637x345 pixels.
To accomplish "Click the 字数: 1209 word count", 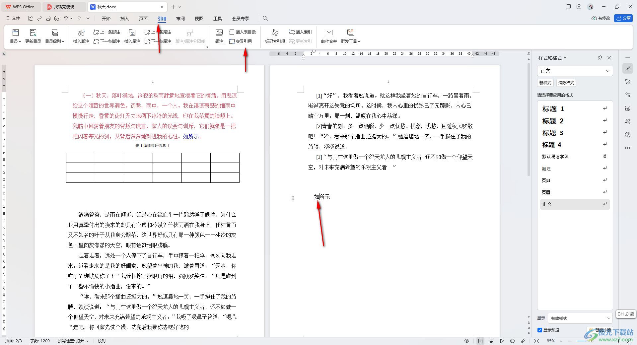I will tap(40, 341).
